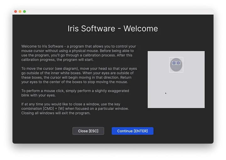Click the Continue [ENTER] button
The image size is (226, 160).
click(x=132, y=131)
